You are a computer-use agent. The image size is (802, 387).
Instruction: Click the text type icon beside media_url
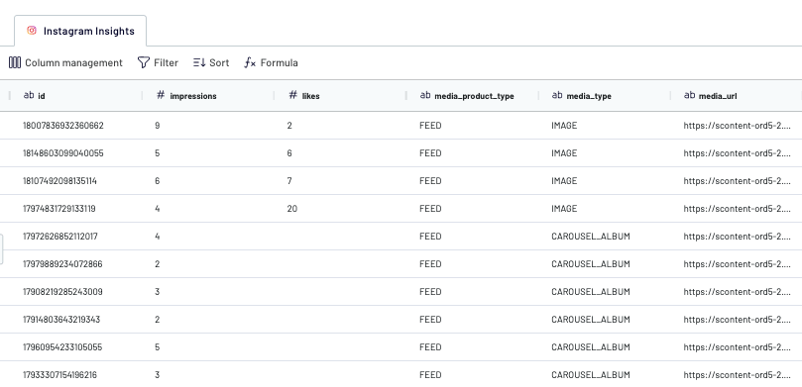689,95
